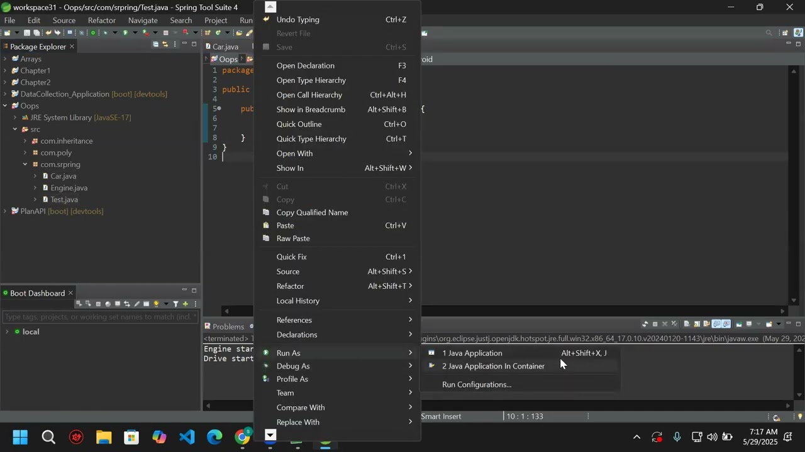The width and height of the screenshot is (805, 452).
Task: Click the Save All toolbar icon
Action: pyautogui.click(x=36, y=33)
